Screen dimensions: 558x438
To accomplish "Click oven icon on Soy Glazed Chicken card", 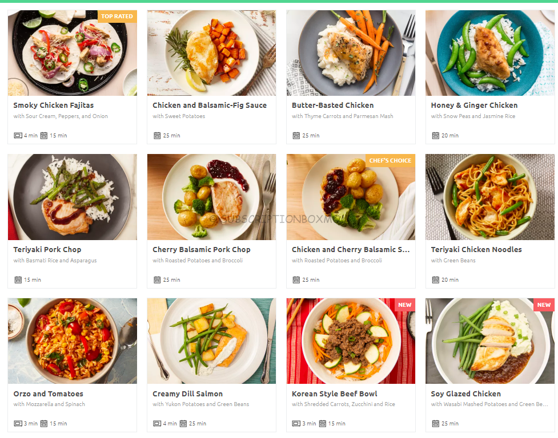I will (x=436, y=423).
